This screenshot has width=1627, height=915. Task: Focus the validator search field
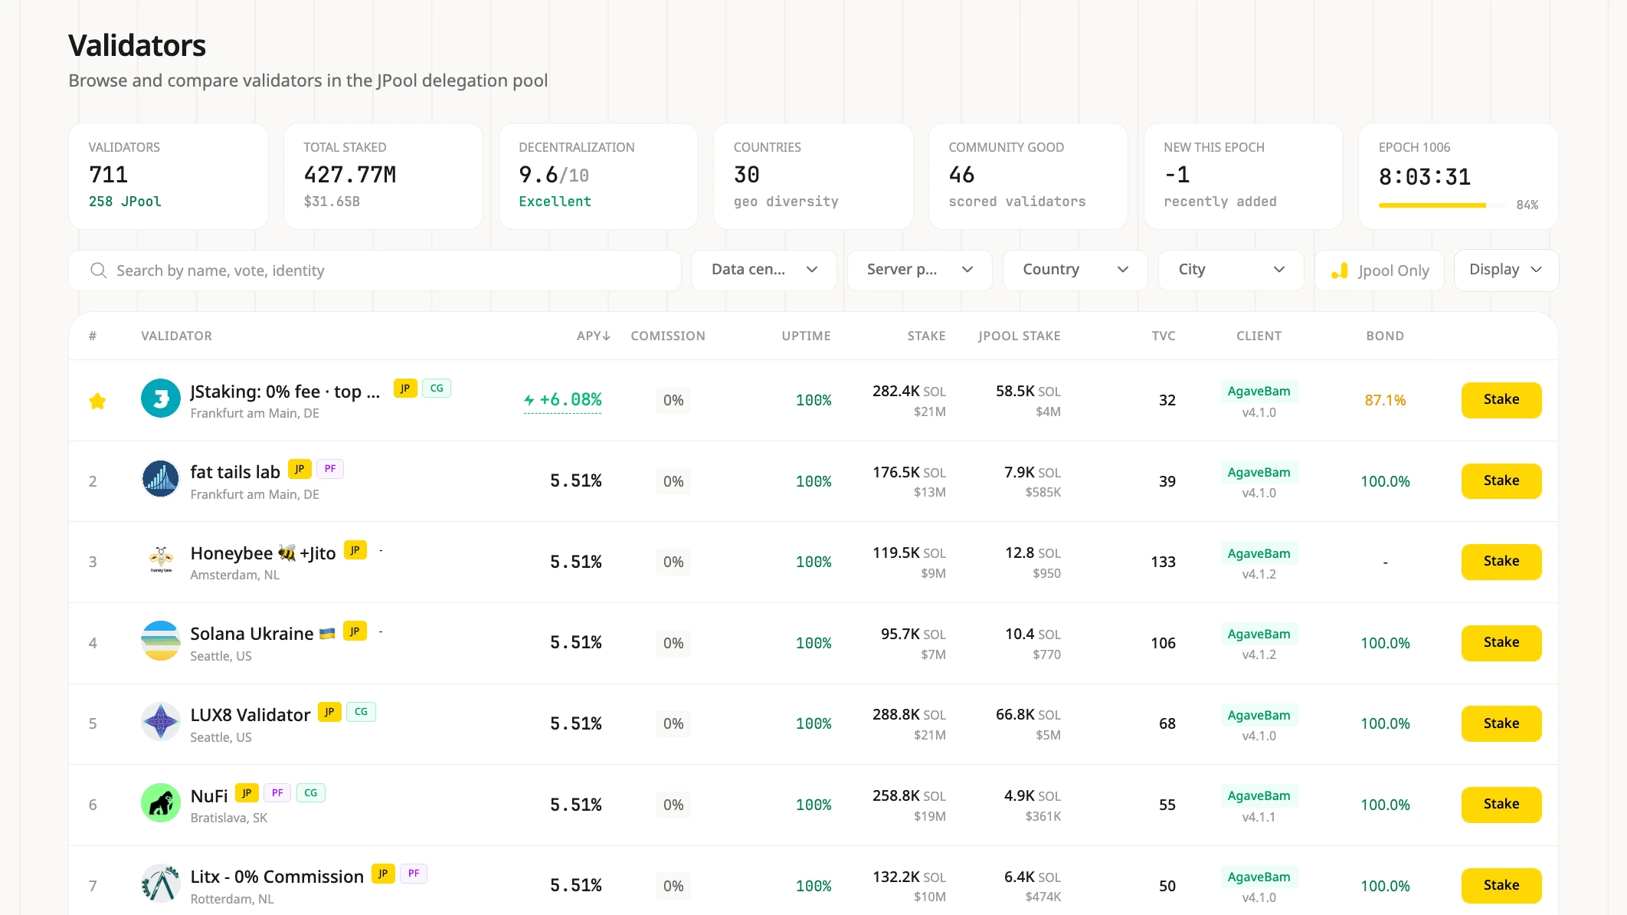pyautogui.click(x=375, y=271)
